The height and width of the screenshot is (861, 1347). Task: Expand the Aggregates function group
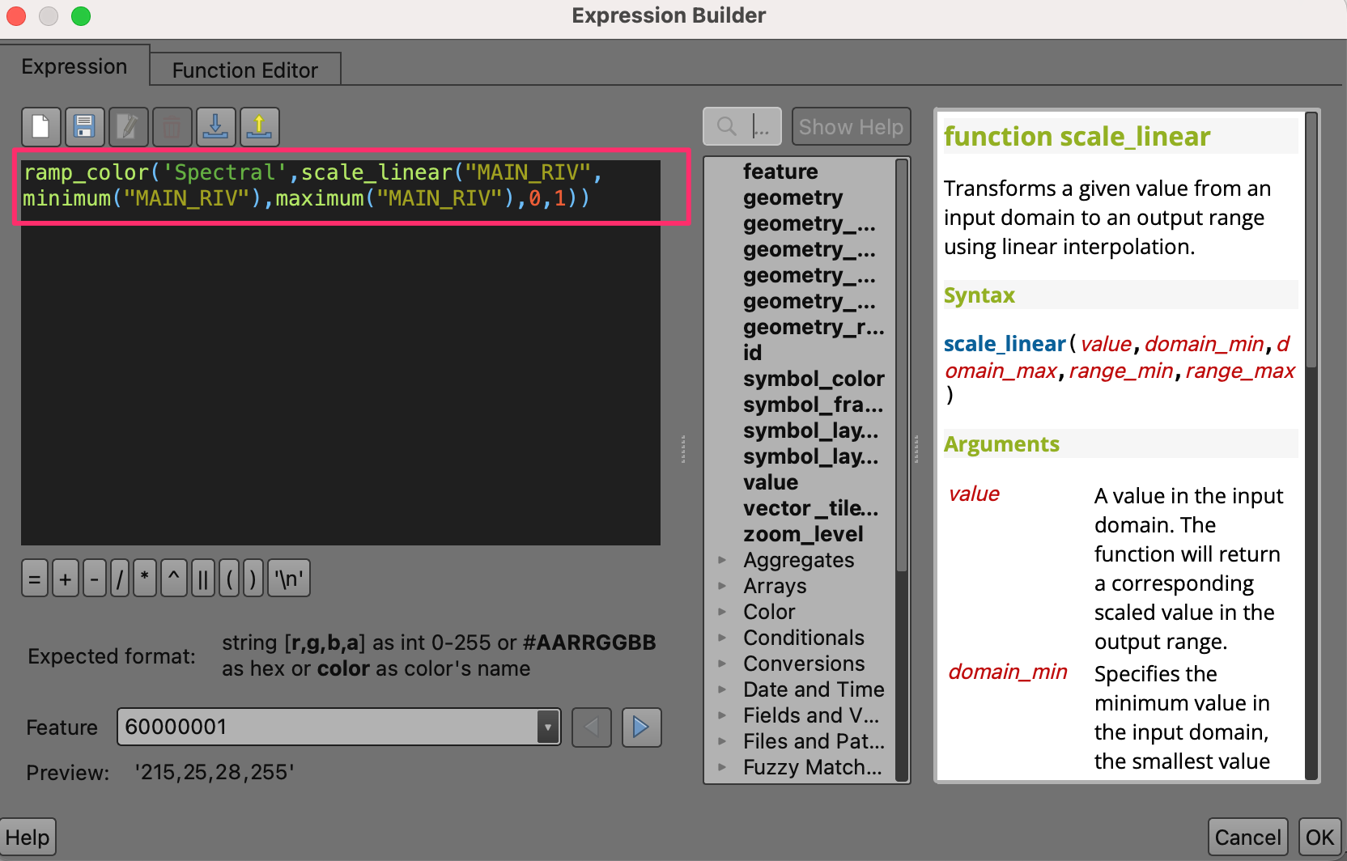click(x=722, y=560)
